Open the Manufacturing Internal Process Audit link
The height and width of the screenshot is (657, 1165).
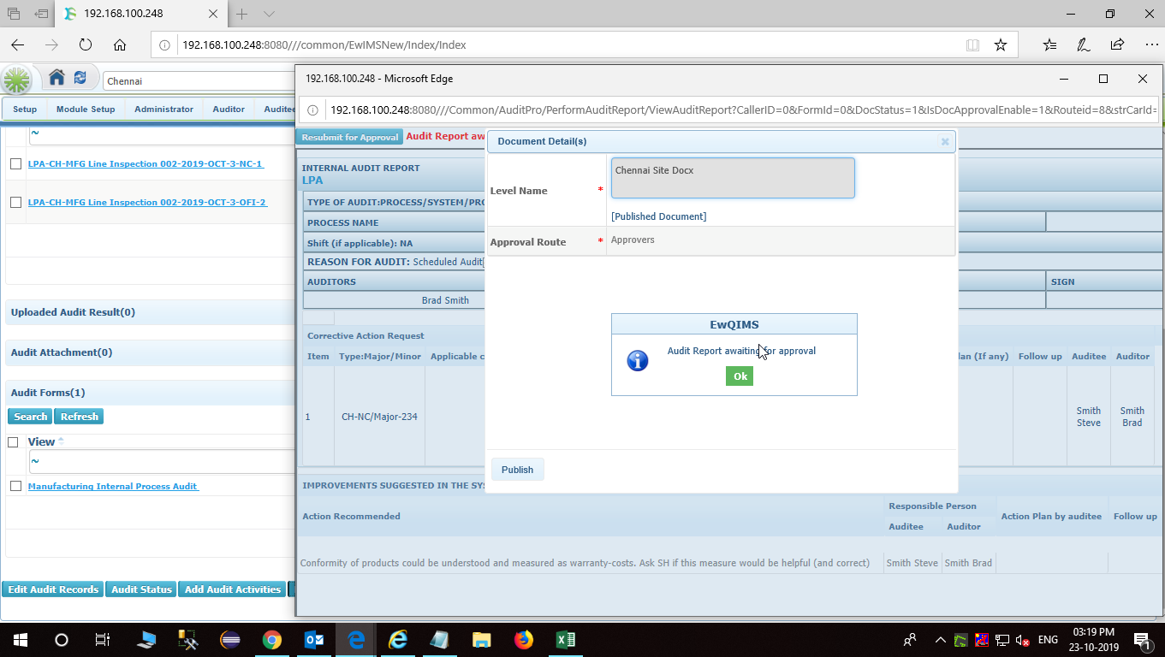click(x=113, y=486)
